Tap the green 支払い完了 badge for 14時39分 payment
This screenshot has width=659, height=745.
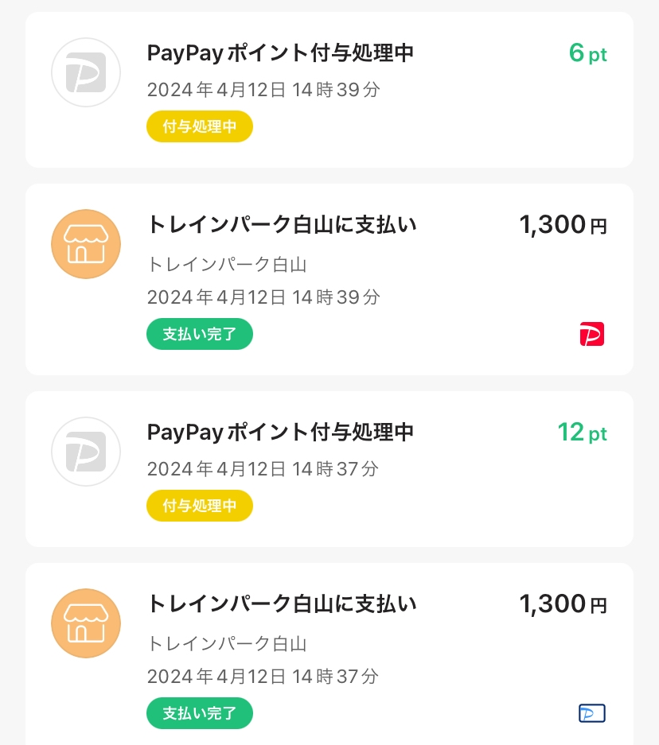click(200, 334)
